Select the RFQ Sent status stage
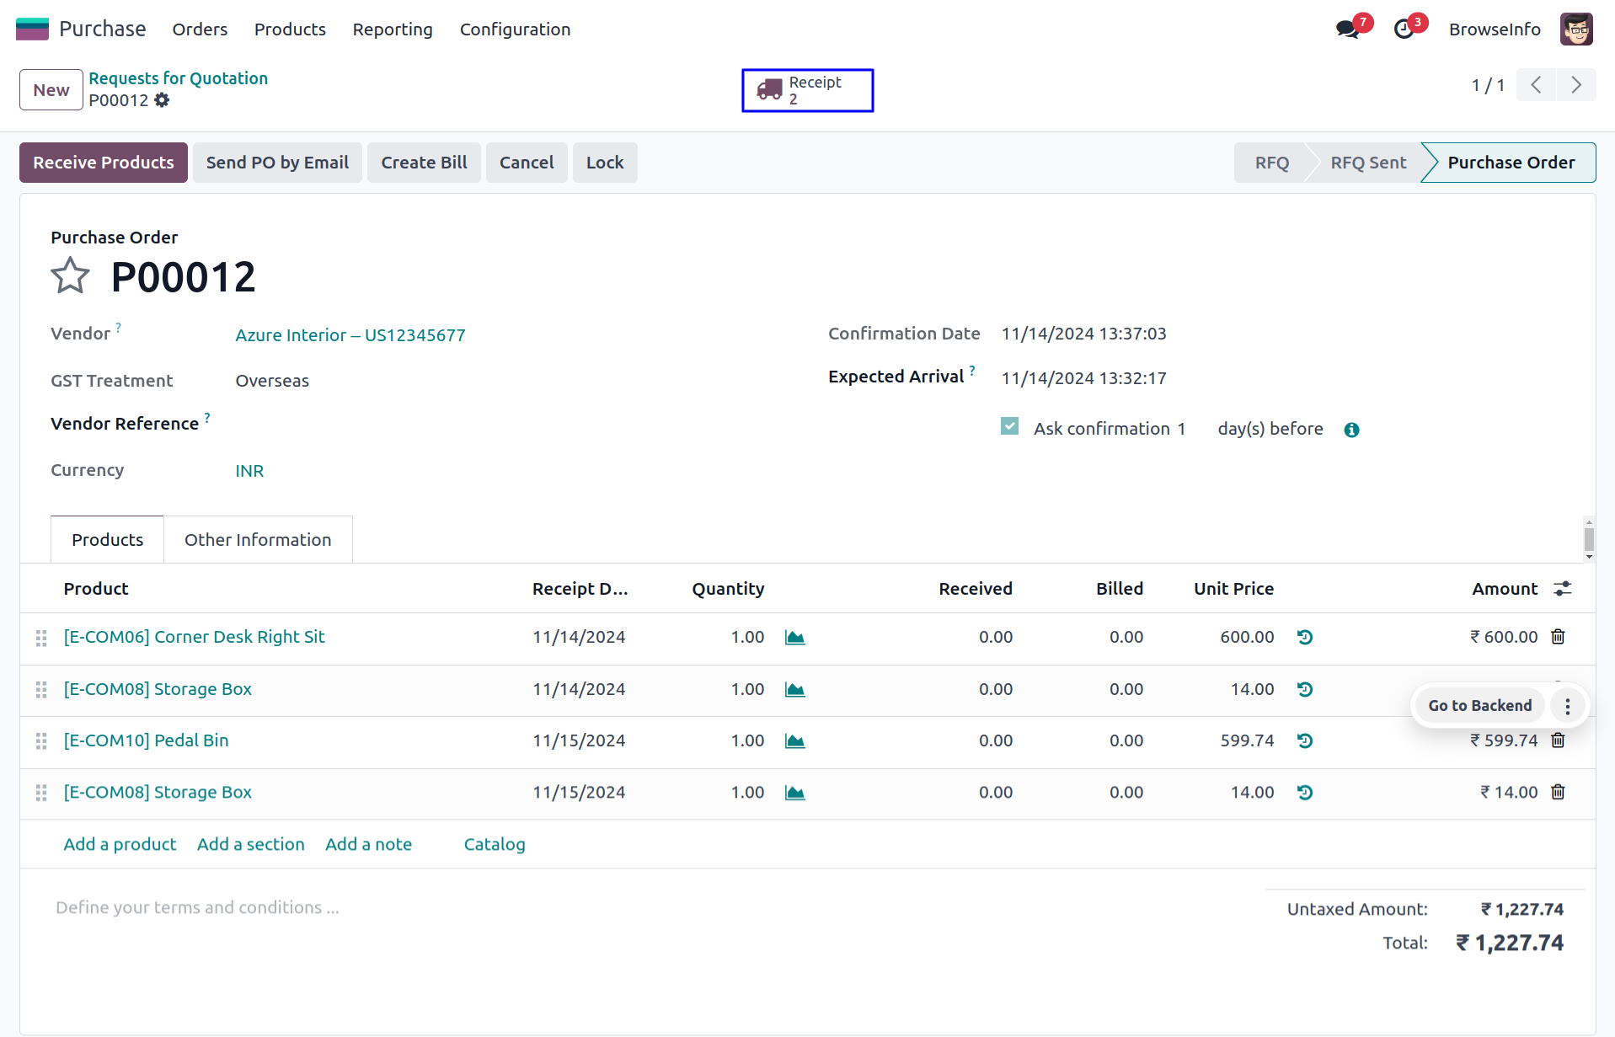Image resolution: width=1615 pixels, height=1037 pixels. pyautogui.click(x=1368, y=163)
